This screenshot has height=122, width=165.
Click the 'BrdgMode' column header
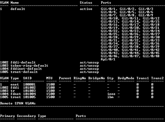tap(126, 78)
